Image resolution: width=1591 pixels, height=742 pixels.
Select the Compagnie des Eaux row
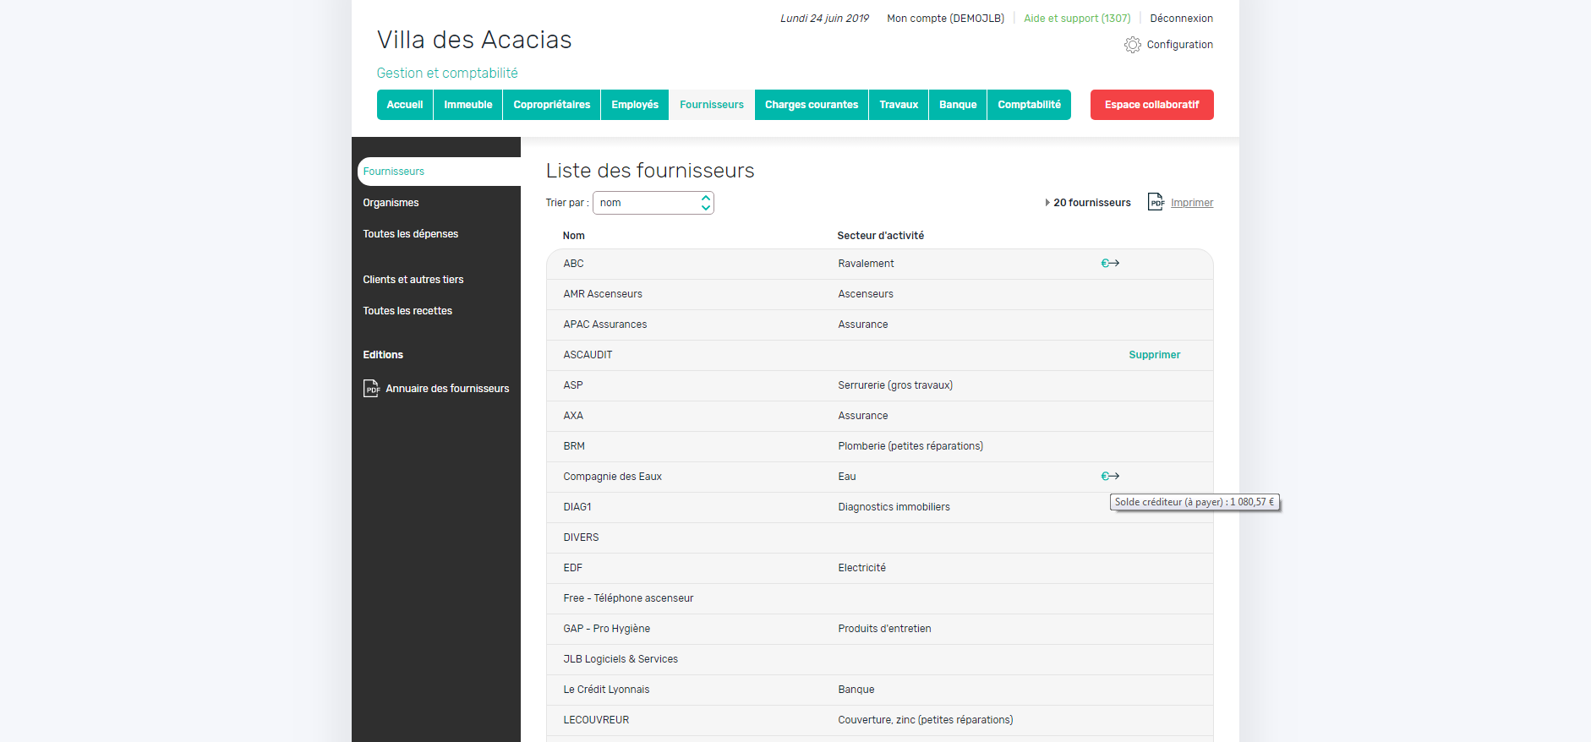click(x=880, y=477)
